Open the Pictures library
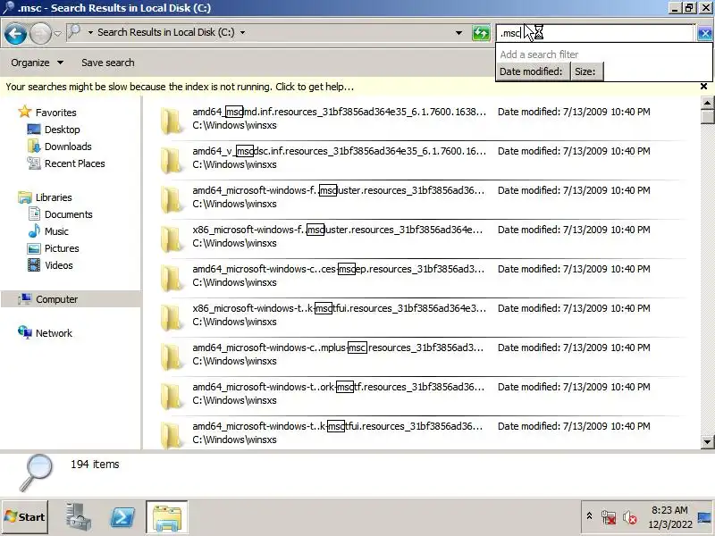The width and height of the screenshot is (715, 536). 62,248
